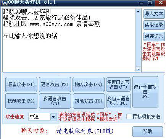Save the log with 保存记录

[x=154, y=36]
